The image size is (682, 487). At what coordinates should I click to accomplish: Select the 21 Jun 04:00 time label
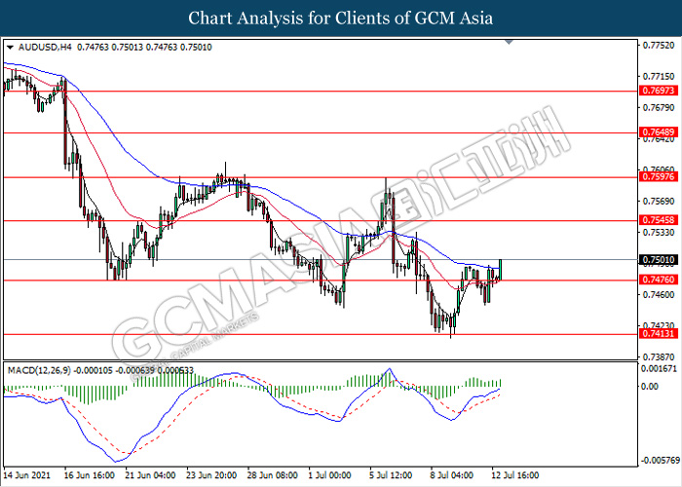[x=152, y=476]
